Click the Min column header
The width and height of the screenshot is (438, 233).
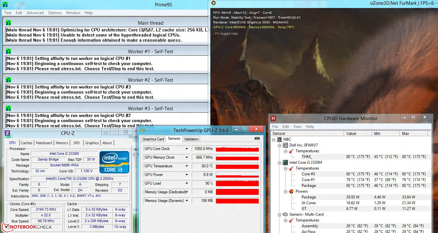386,134
